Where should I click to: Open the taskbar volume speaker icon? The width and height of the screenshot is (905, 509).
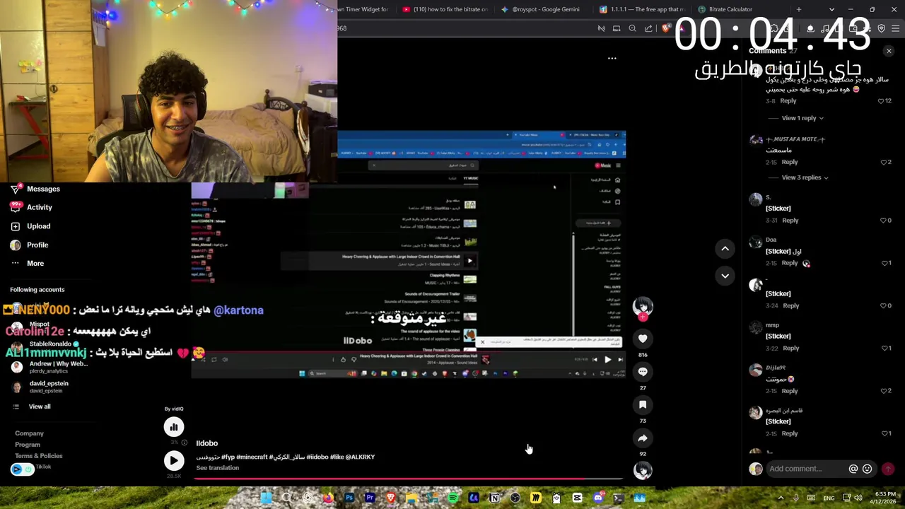tap(860, 498)
